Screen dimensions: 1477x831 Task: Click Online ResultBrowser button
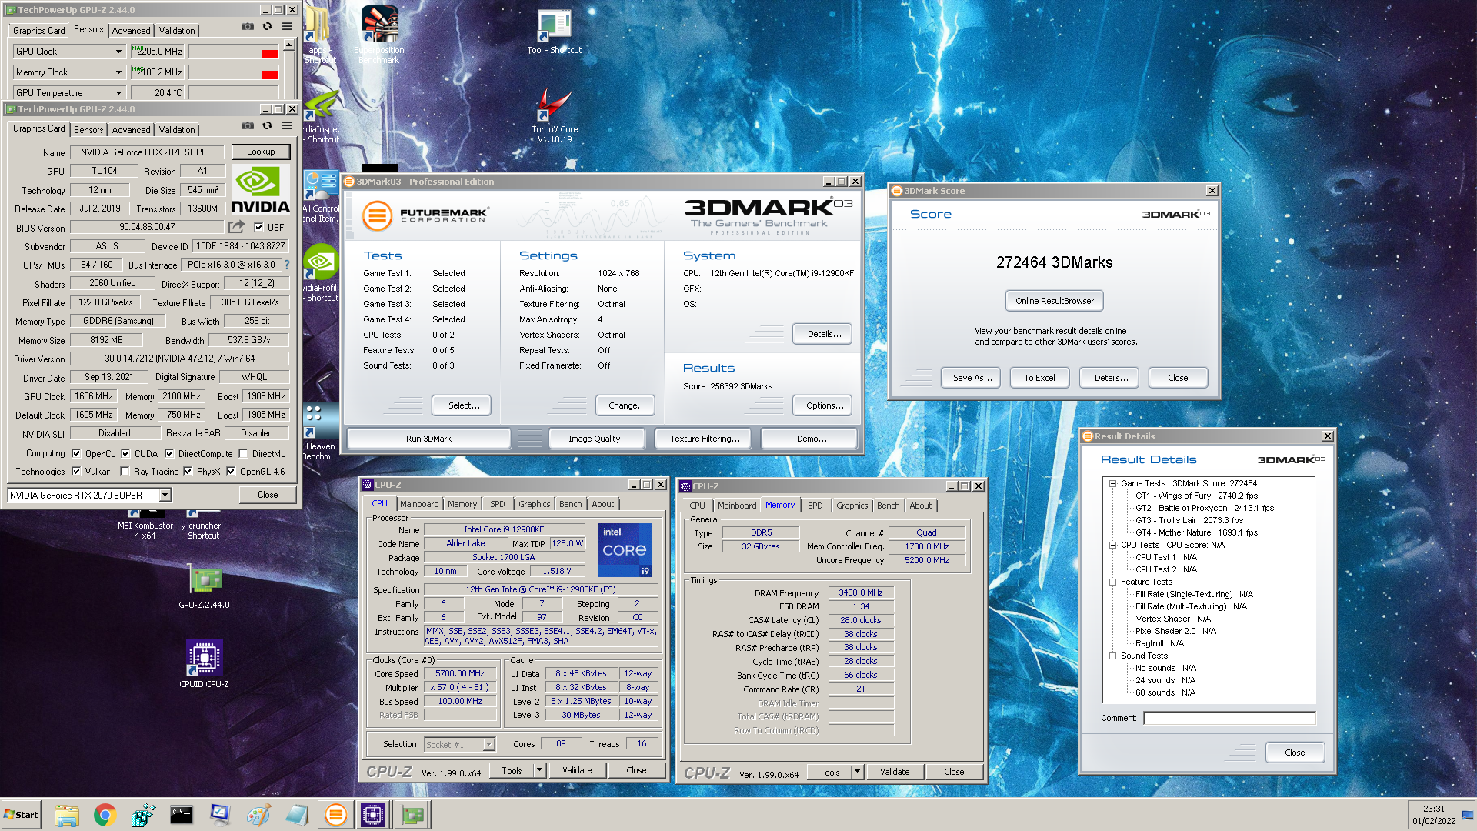click(1054, 301)
